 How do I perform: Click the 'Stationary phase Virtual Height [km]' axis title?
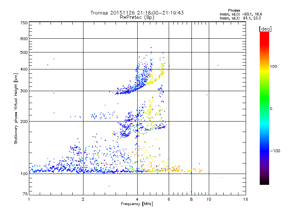[x=16, y=109]
